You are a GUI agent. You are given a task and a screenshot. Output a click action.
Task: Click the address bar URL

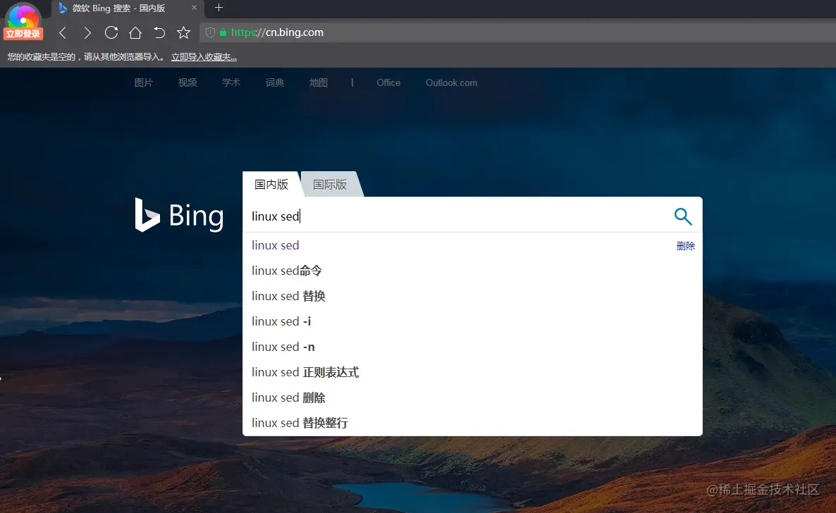pos(277,32)
